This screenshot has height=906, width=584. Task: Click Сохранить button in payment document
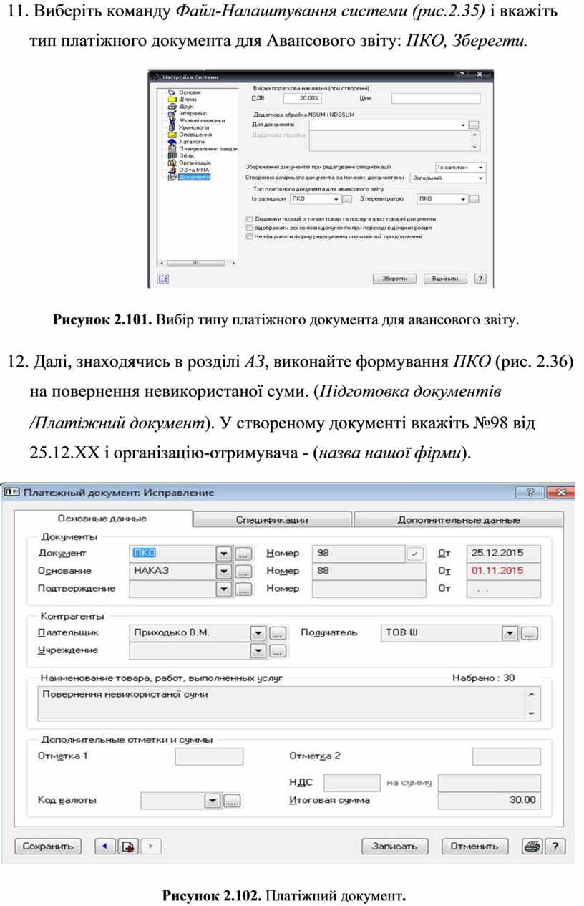[49, 846]
